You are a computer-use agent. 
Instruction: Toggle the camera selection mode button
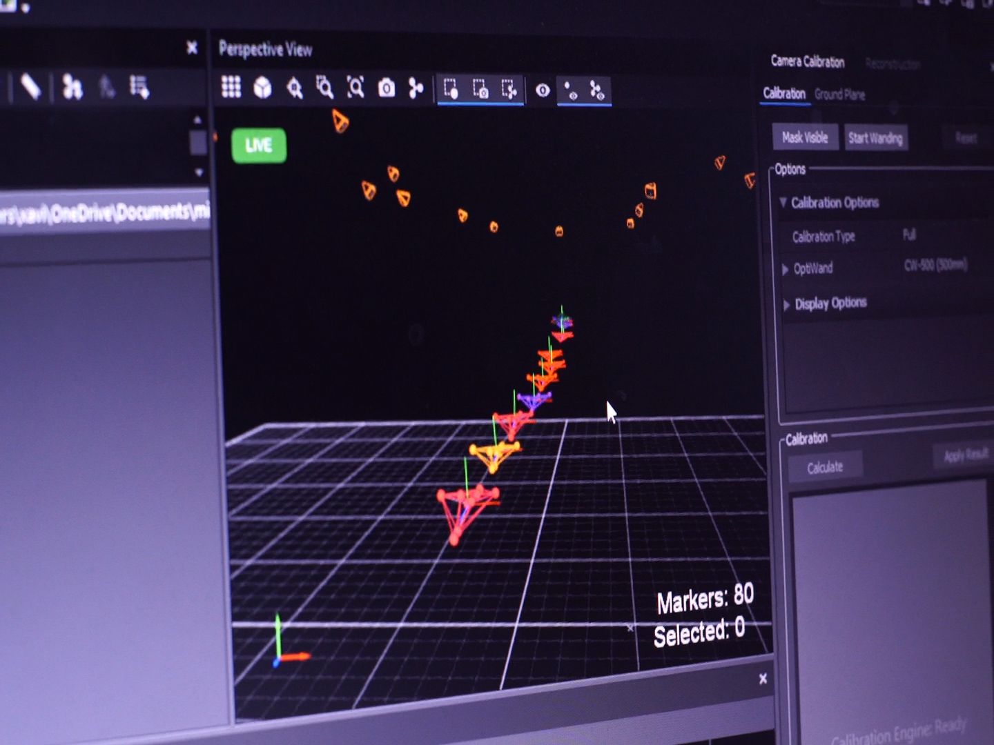[480, 89]
